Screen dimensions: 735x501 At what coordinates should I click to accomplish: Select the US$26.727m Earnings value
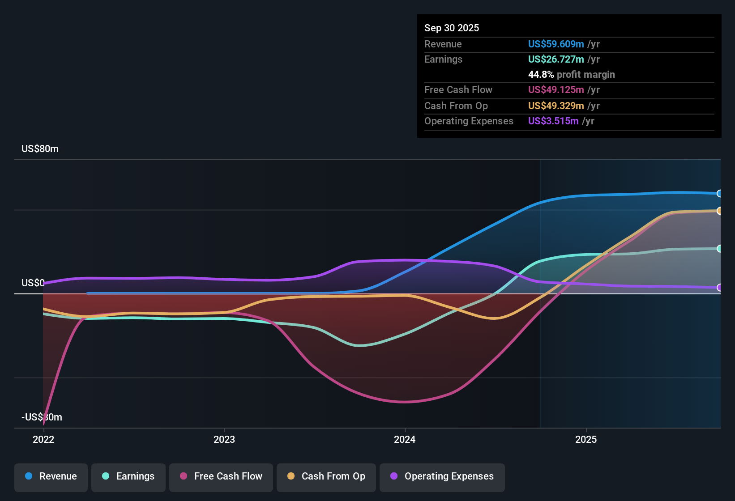click(556, 59)
